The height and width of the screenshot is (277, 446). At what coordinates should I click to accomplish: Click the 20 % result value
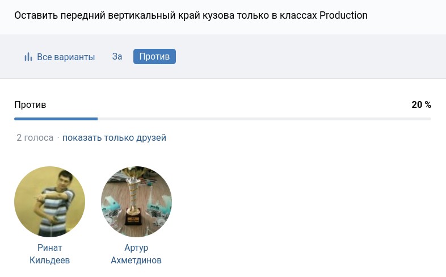coord(421,104)
